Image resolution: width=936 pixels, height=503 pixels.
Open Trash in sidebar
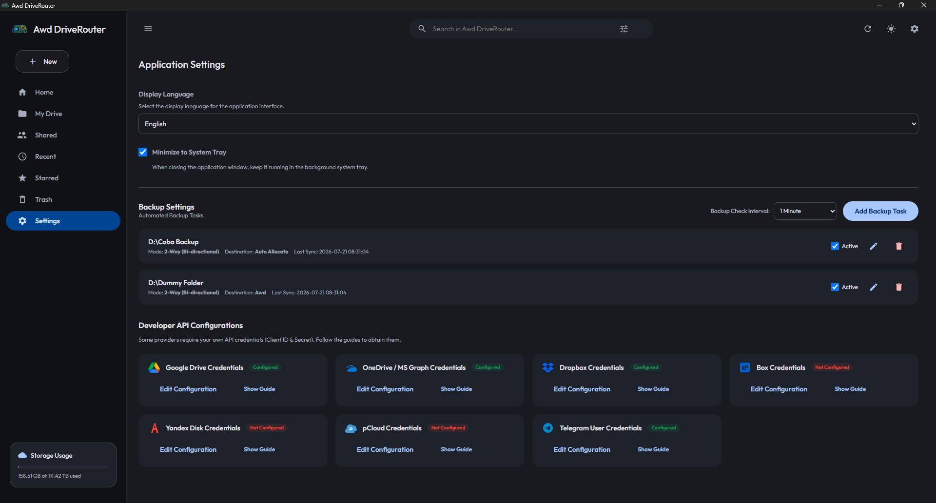click(63, 199)
